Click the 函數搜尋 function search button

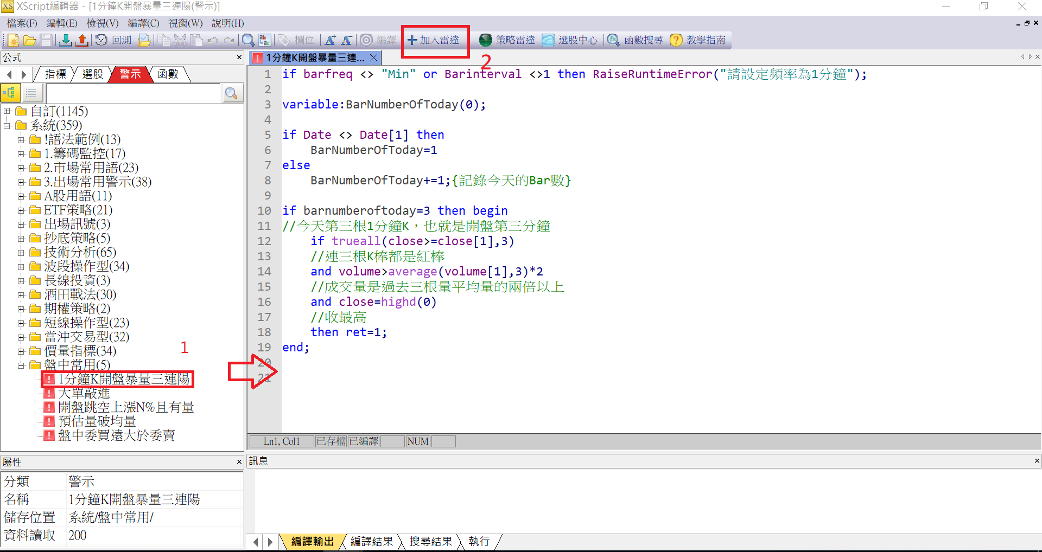pyautogui.click(x=635, y=40)
